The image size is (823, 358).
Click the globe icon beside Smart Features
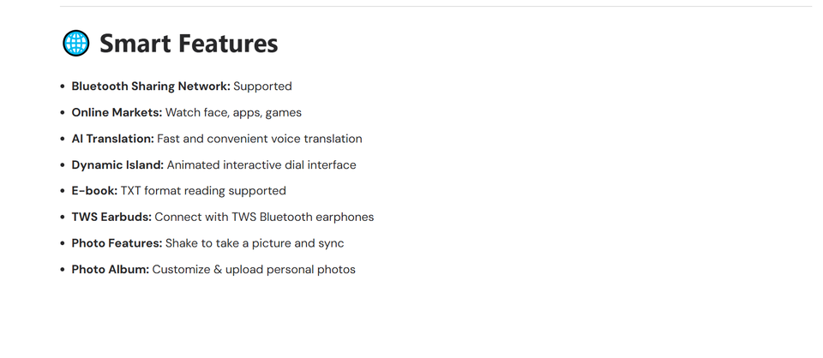[x=76, y=44]
